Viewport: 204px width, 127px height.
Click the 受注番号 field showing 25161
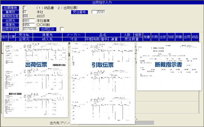click(x=99, y=12)
